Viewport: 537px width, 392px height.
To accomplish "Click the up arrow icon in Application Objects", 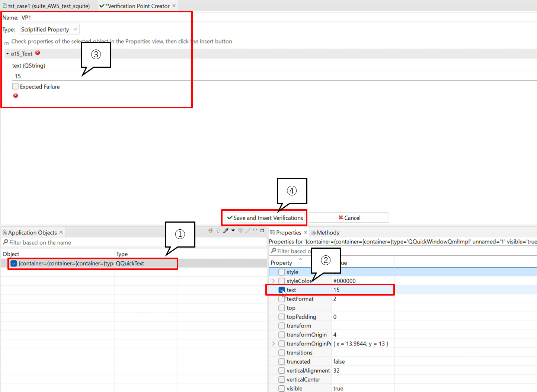I will click(218, 230).
